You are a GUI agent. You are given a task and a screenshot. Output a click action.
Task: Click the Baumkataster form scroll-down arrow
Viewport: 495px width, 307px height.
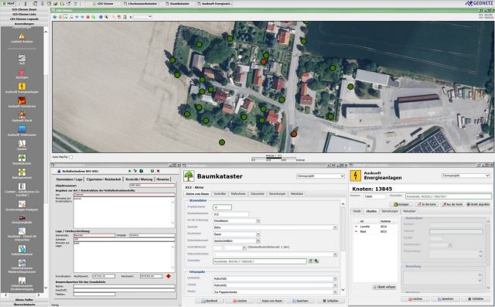pos(343,290)
